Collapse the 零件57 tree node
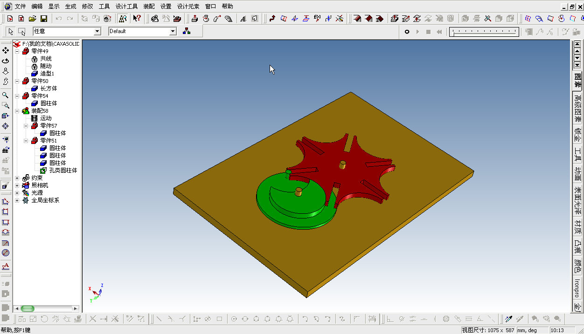 [x=26, y=126]
